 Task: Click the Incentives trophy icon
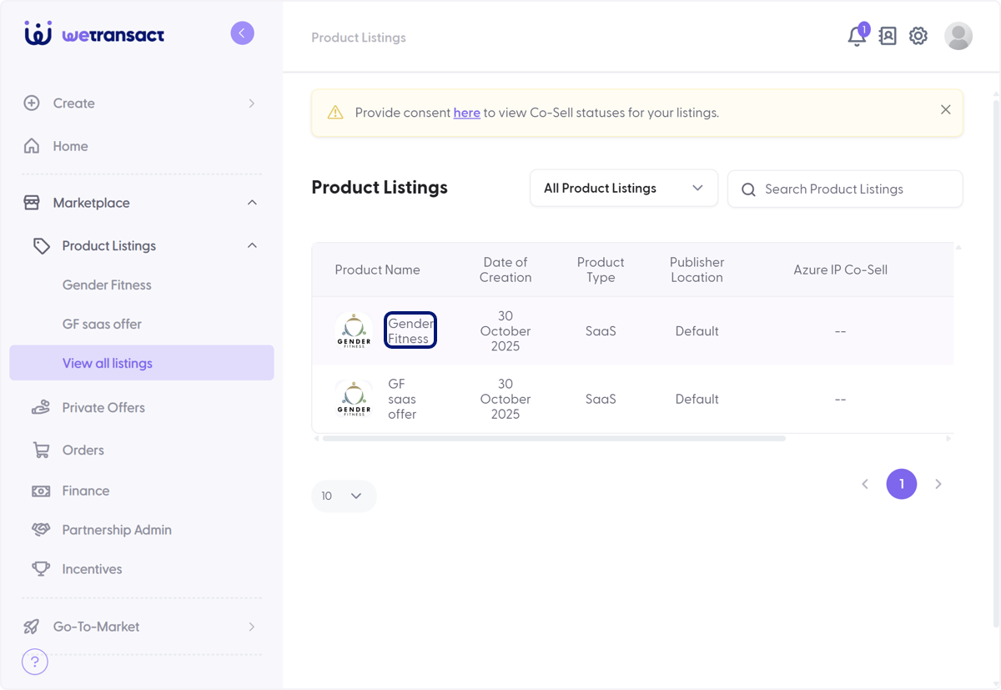click(x=41, y=569)
